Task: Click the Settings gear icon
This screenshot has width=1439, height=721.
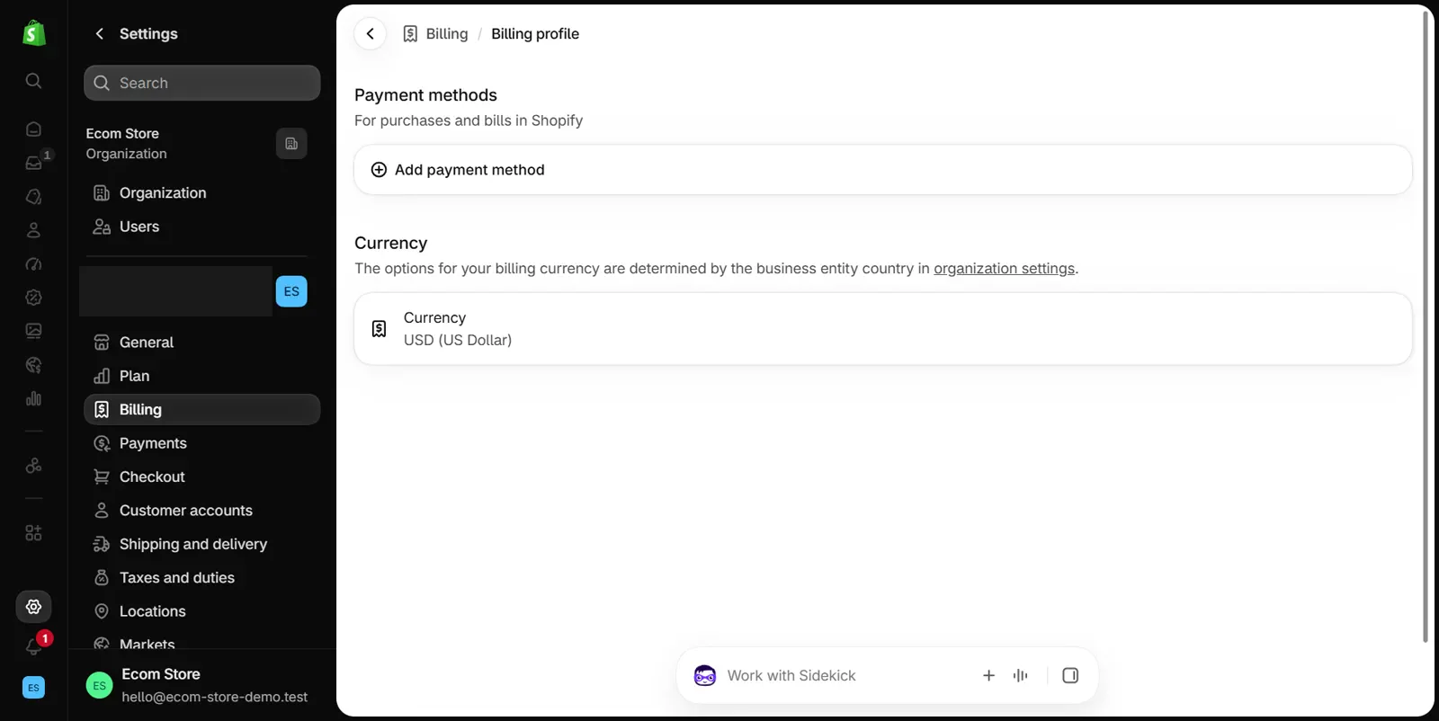Action: 33,607
